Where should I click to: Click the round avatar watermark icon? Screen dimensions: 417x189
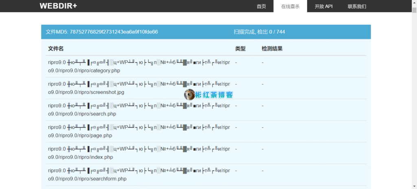pyautogui.click(x=189, y=95)
